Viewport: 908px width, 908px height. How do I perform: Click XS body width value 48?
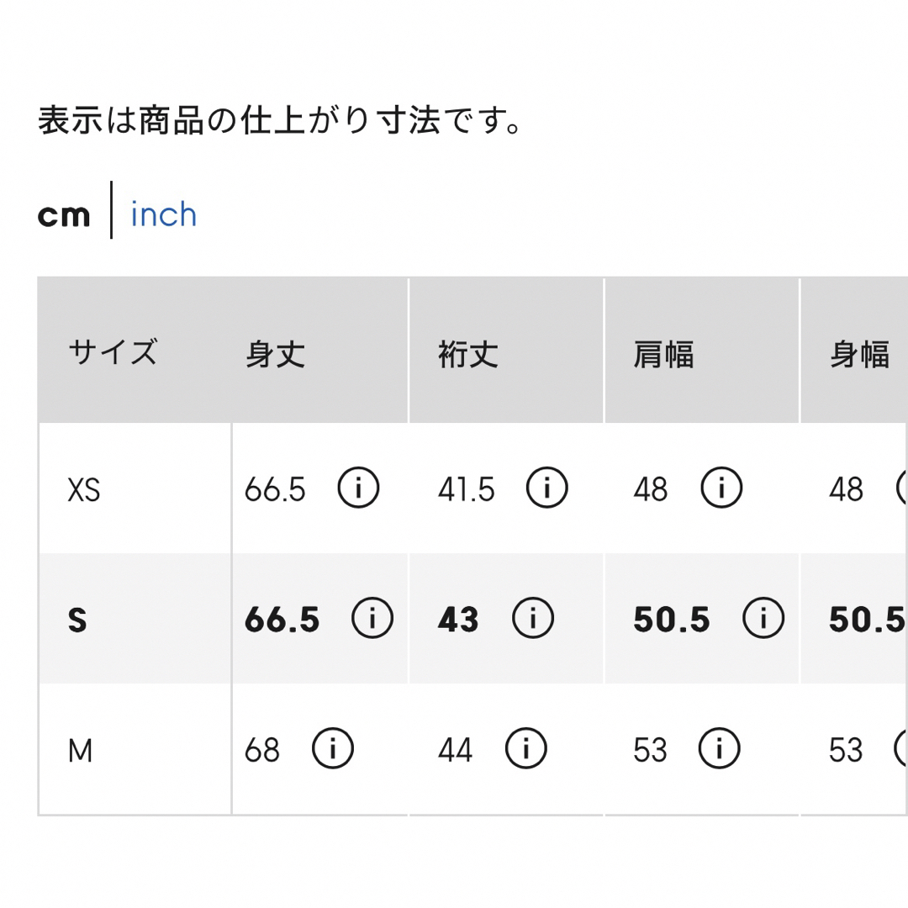846,489
